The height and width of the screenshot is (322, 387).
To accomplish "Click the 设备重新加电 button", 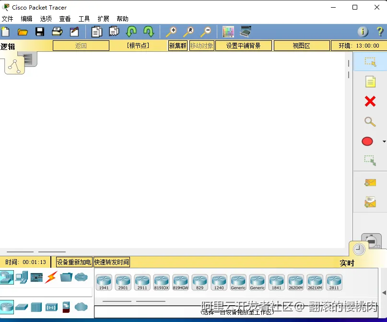I will pyautogui.click(x=74, y=262).
